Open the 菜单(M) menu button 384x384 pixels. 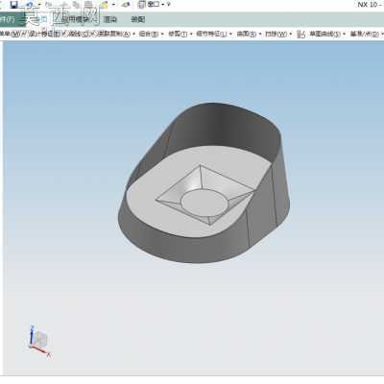pyautogui.click(x=11, y=34)
